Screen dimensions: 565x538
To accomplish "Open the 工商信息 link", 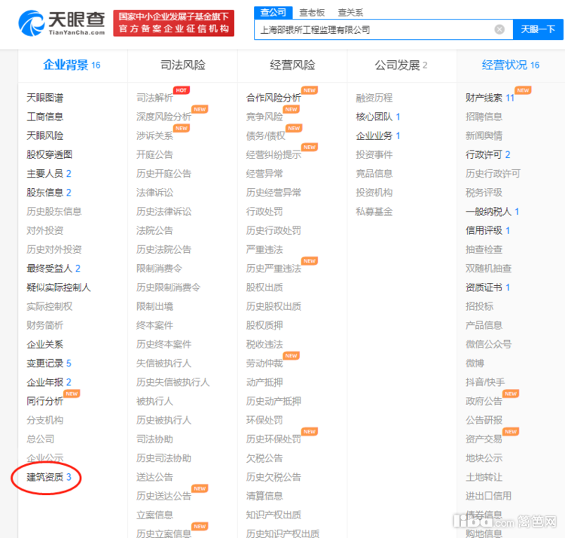I will (45, 117).
